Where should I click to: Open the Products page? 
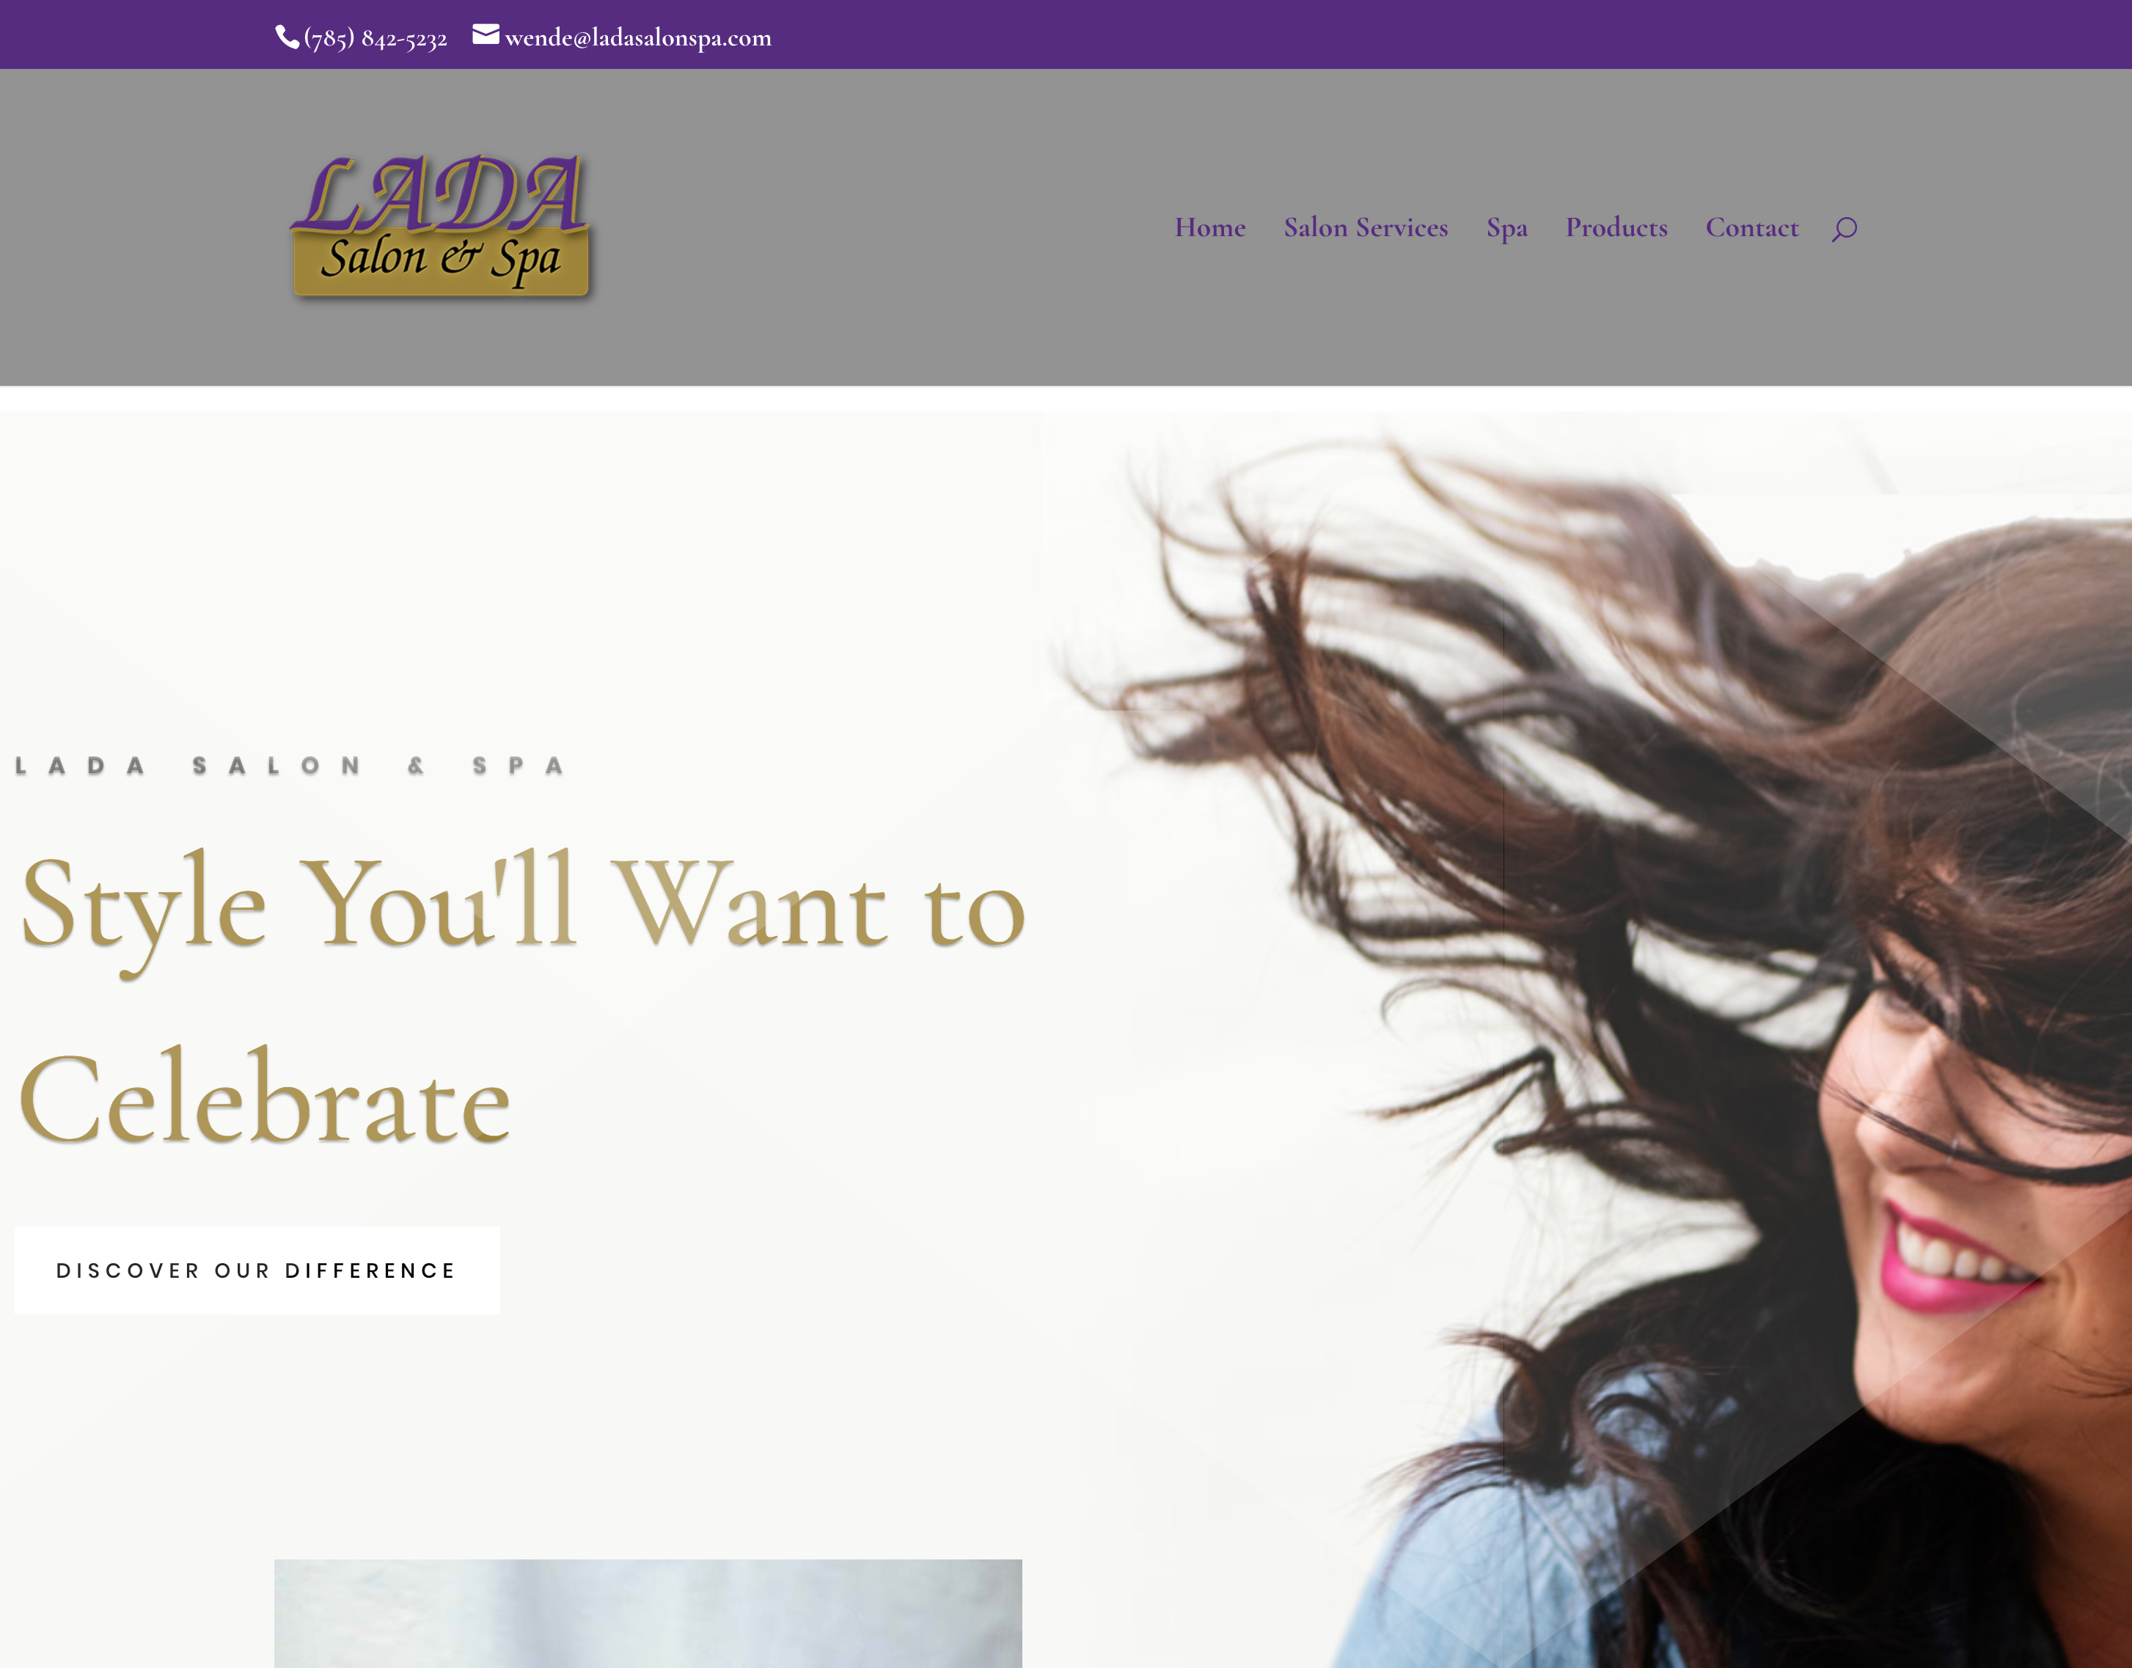(x=1616, y=227)
